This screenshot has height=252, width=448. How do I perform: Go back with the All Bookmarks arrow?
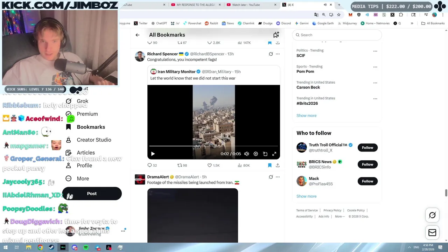coord(138,35)
